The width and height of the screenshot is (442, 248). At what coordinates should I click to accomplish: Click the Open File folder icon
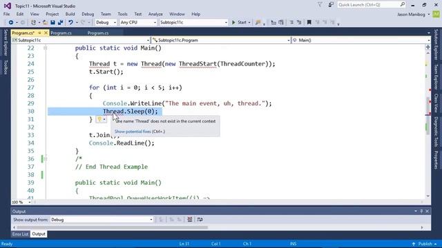coord(45,22)
